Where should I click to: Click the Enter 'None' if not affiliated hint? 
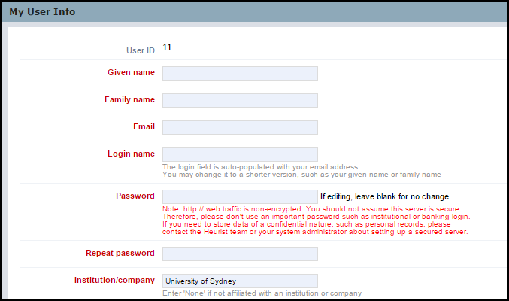point(262,293)
